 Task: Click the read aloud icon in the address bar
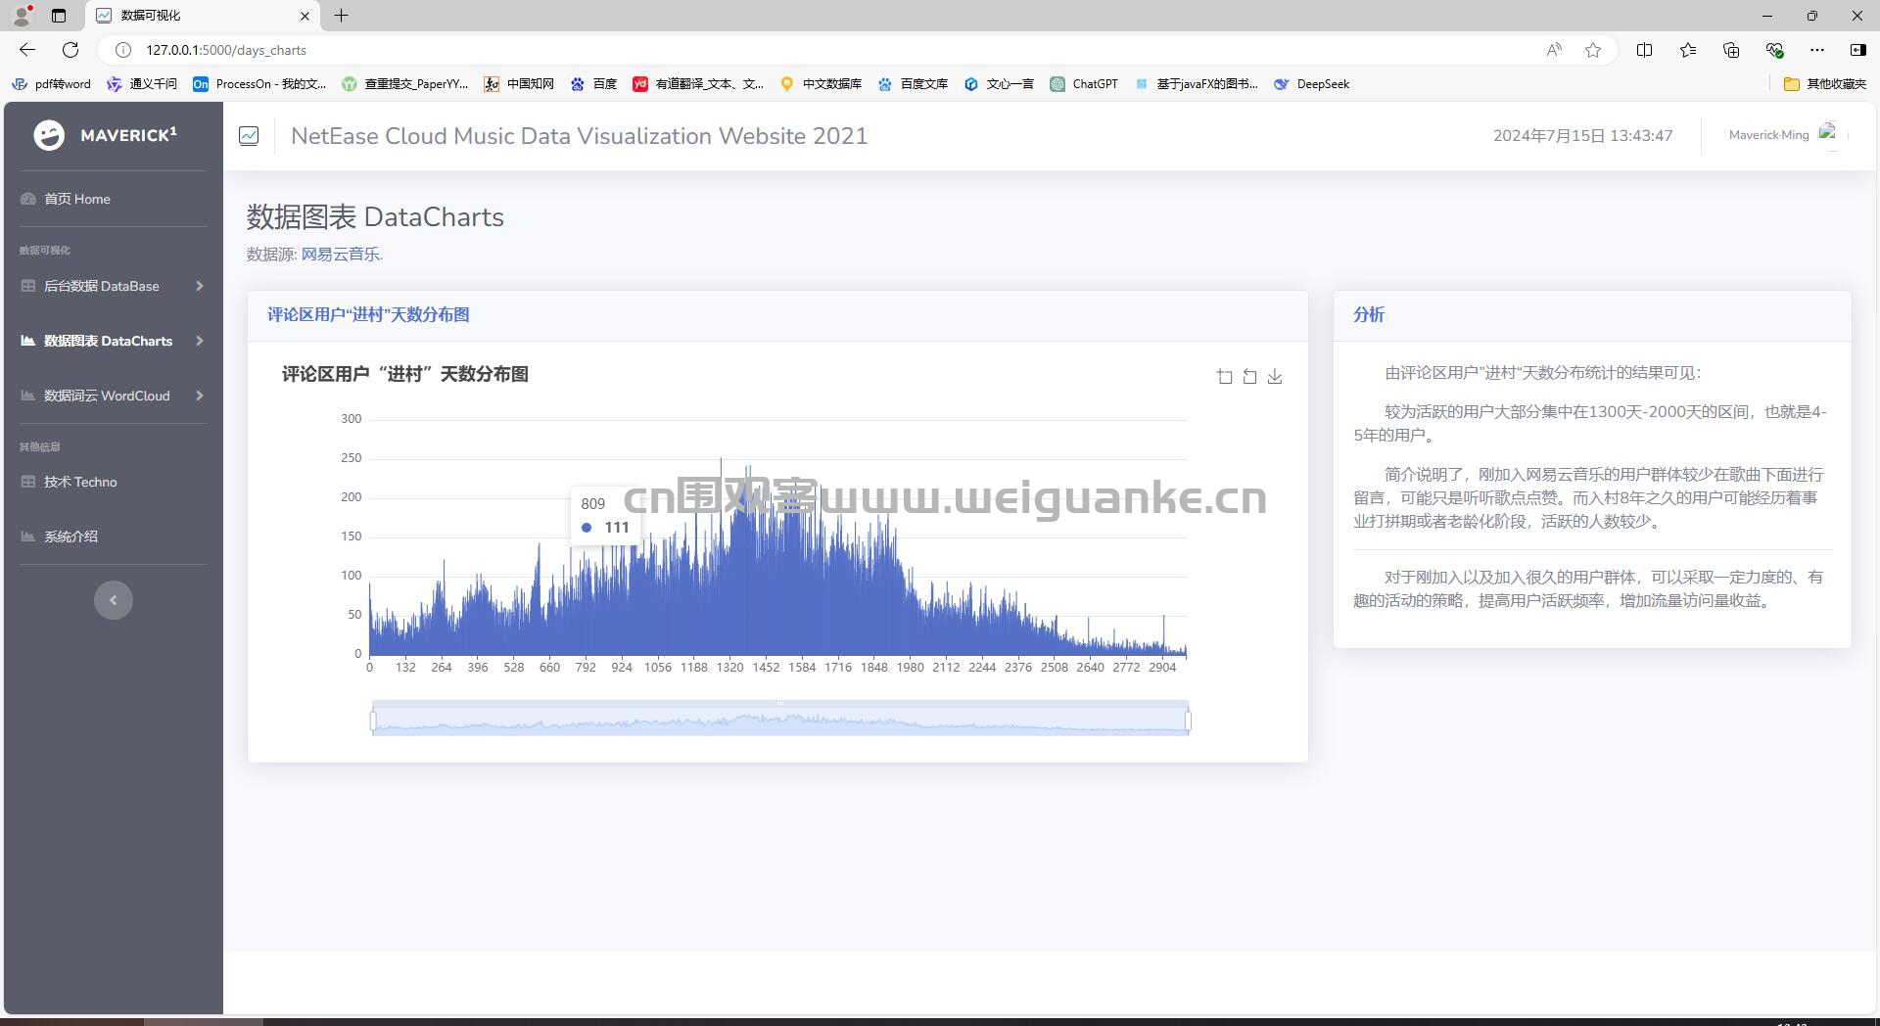1553,50
